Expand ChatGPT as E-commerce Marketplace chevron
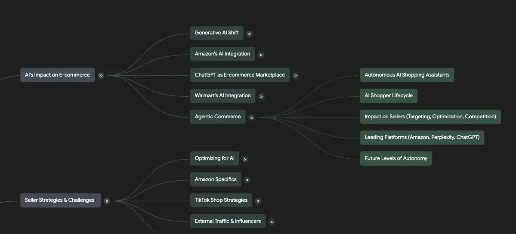 pyautogui.click(x=296, y=75)
